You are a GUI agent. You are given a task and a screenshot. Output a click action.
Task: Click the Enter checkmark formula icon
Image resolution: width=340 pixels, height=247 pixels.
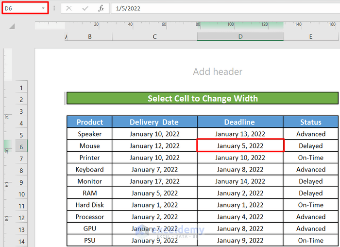(85, 8)
